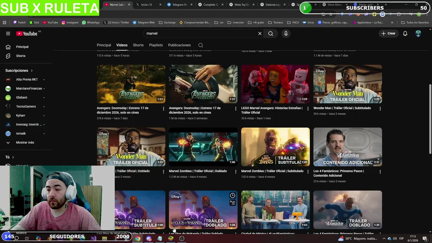Open the YouTube hamburger guide menu
Image resolution: width=432 pixels, height=243 pixels.
tap(8, 33)
